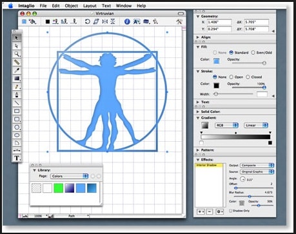Set Stroke to Open
This screenshot has height=234, width=296.
[231, 77]
